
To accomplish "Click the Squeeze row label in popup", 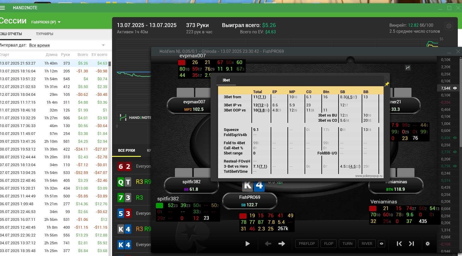I will tap(231, 130).
